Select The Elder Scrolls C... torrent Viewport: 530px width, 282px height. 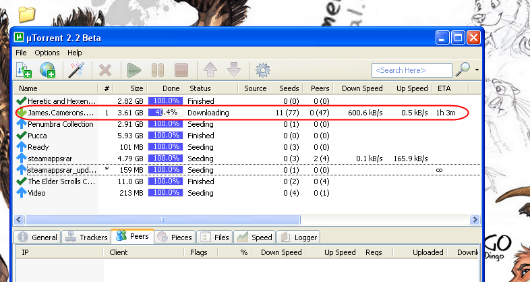pyautogui.click(x=247, y=181)
